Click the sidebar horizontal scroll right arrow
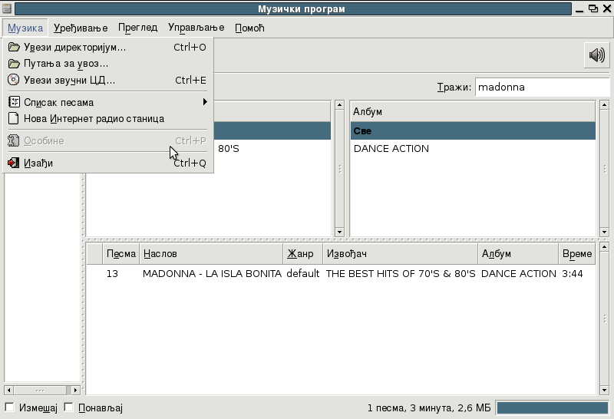The height and width of the screenshot is (419, 614). (75, 390)
